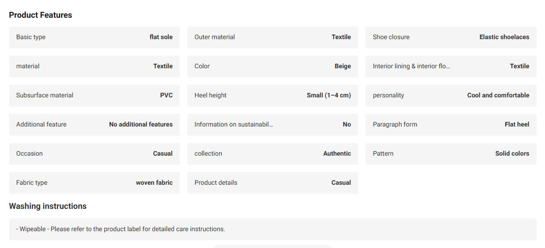545x248 pixels.
Task: Click the Shoe closure Elastic shoelaces row
Action: (x=451, y=37)
